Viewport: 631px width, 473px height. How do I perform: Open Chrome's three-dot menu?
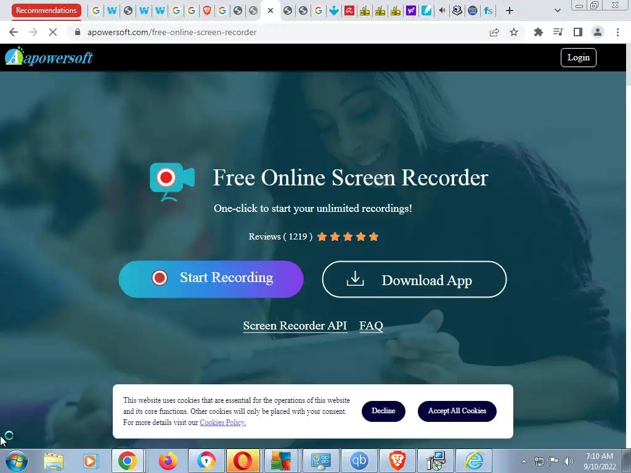click(x=617, y=32)
